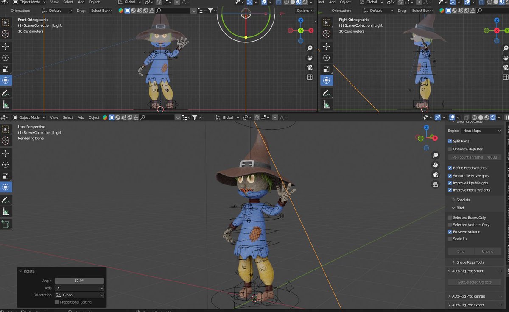Expand Auto-Rig Pro: Remap panel
Viewport: 509px width, 312px height.
tap(467, 296)
